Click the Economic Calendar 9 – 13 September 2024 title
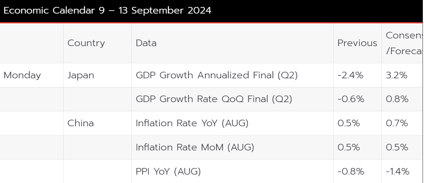The height and width of the screenshot is (183, 424). click(107, 11)
